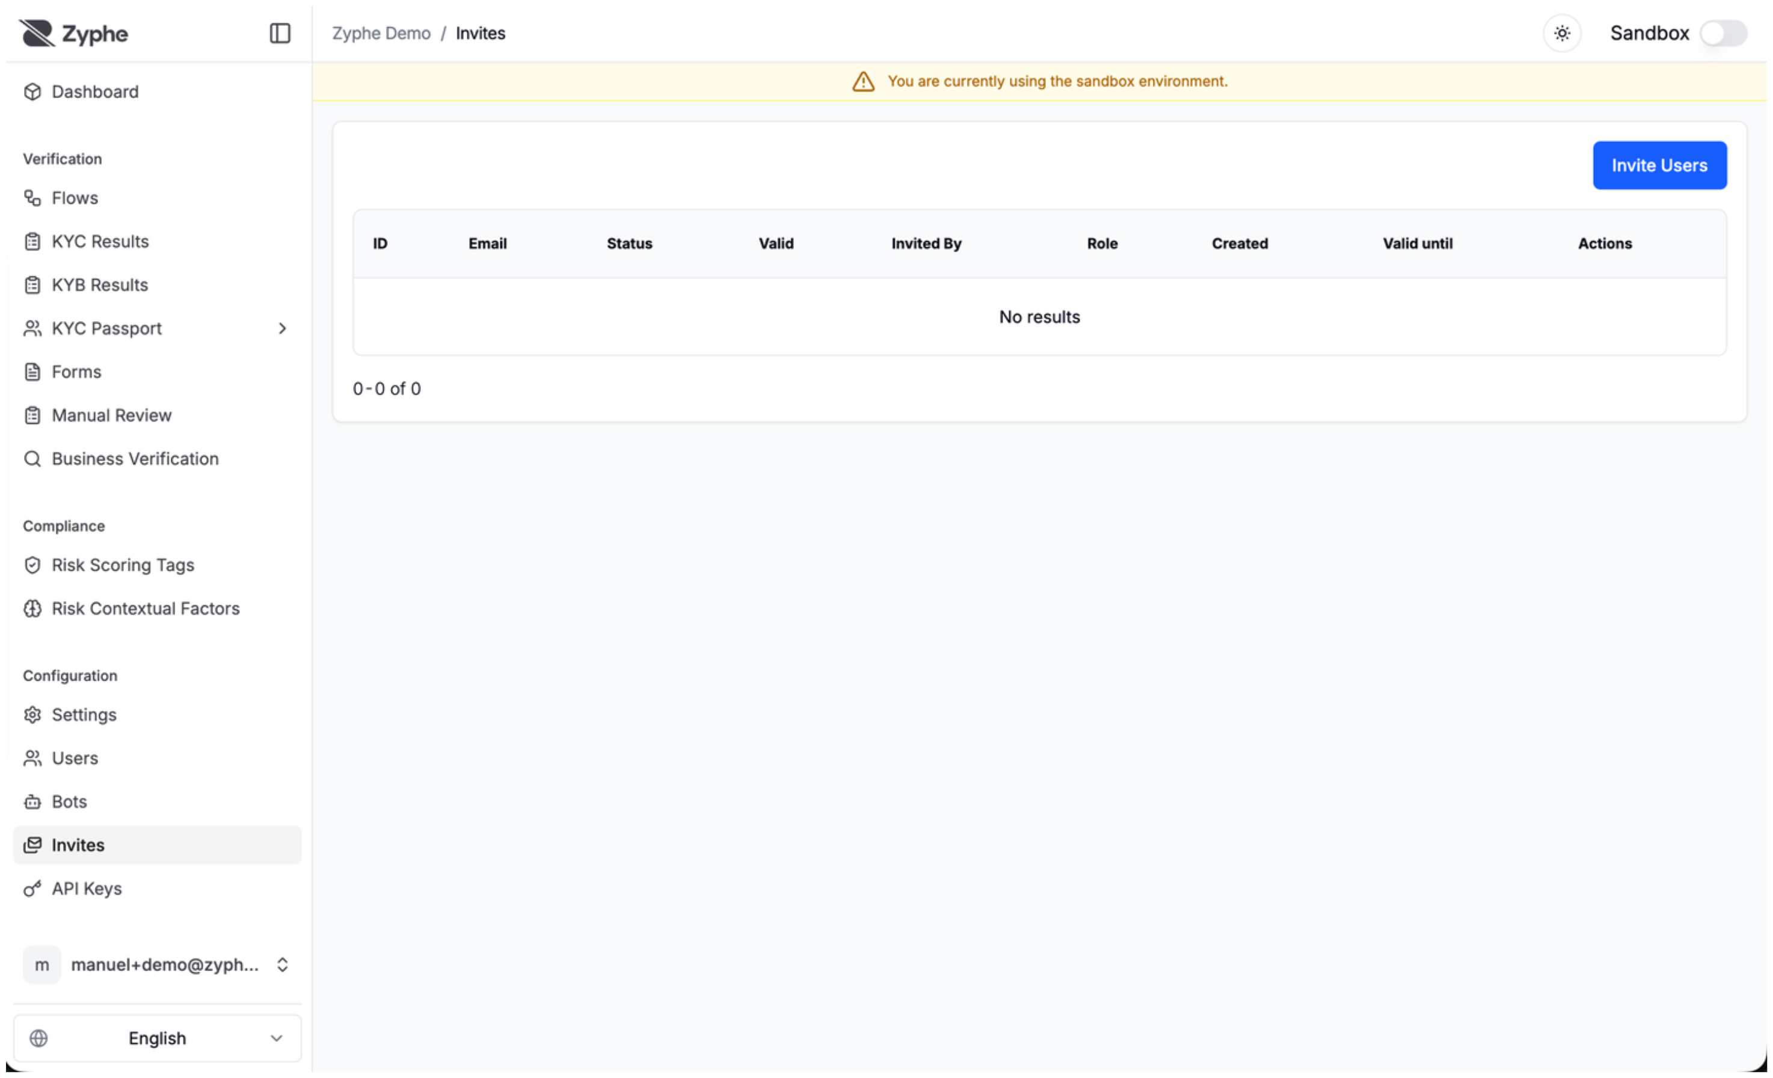Open the English language dropdown

pyautogui.click(x=158, y=1038)
